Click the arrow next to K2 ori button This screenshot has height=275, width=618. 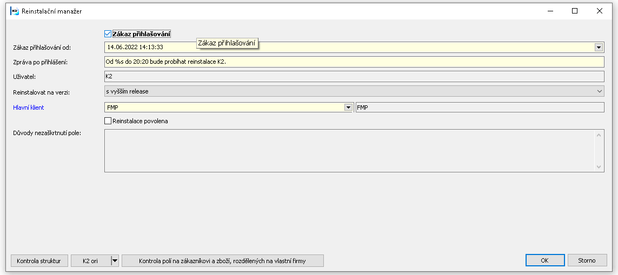(115, 261)
